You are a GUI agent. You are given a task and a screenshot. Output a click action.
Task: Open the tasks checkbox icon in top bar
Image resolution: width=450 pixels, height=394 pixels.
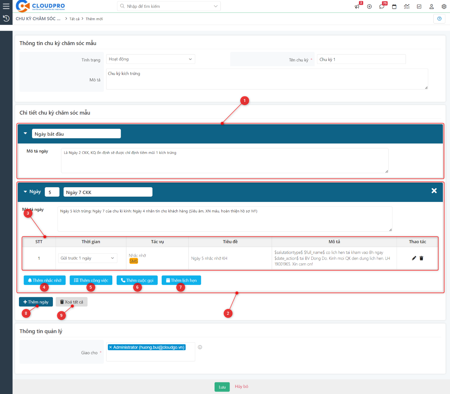(419, 7)
